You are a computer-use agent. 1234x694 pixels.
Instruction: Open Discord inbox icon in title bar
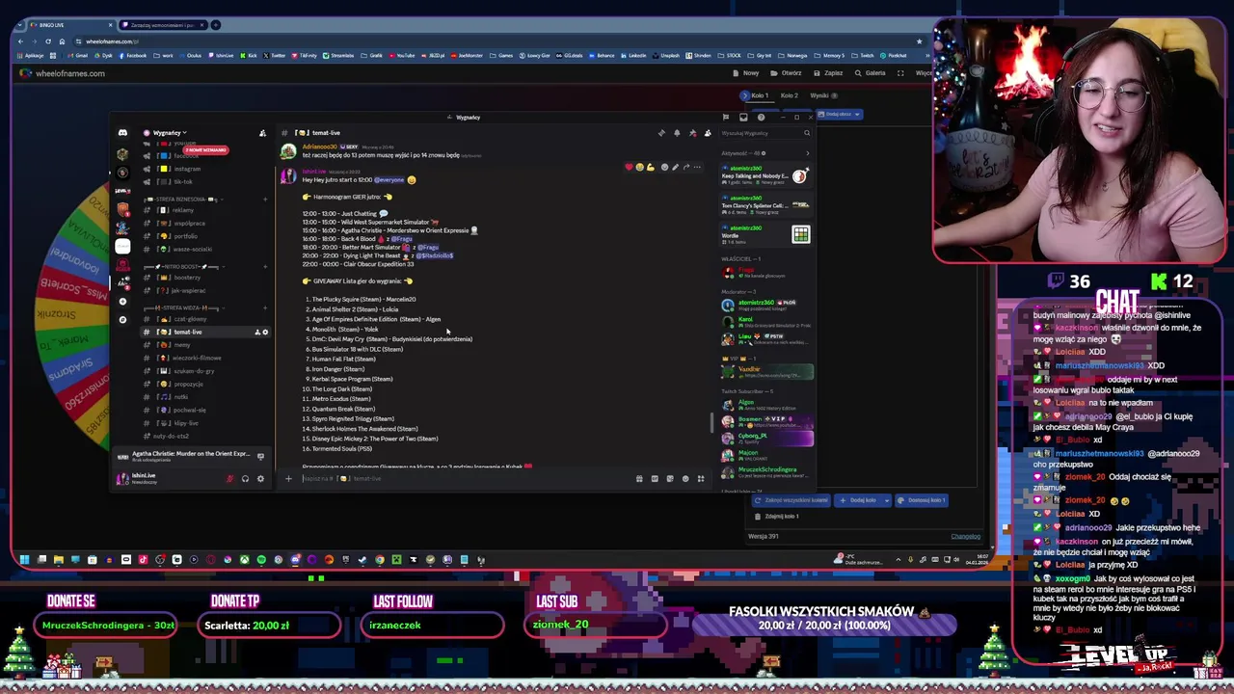tap(743, 118)
